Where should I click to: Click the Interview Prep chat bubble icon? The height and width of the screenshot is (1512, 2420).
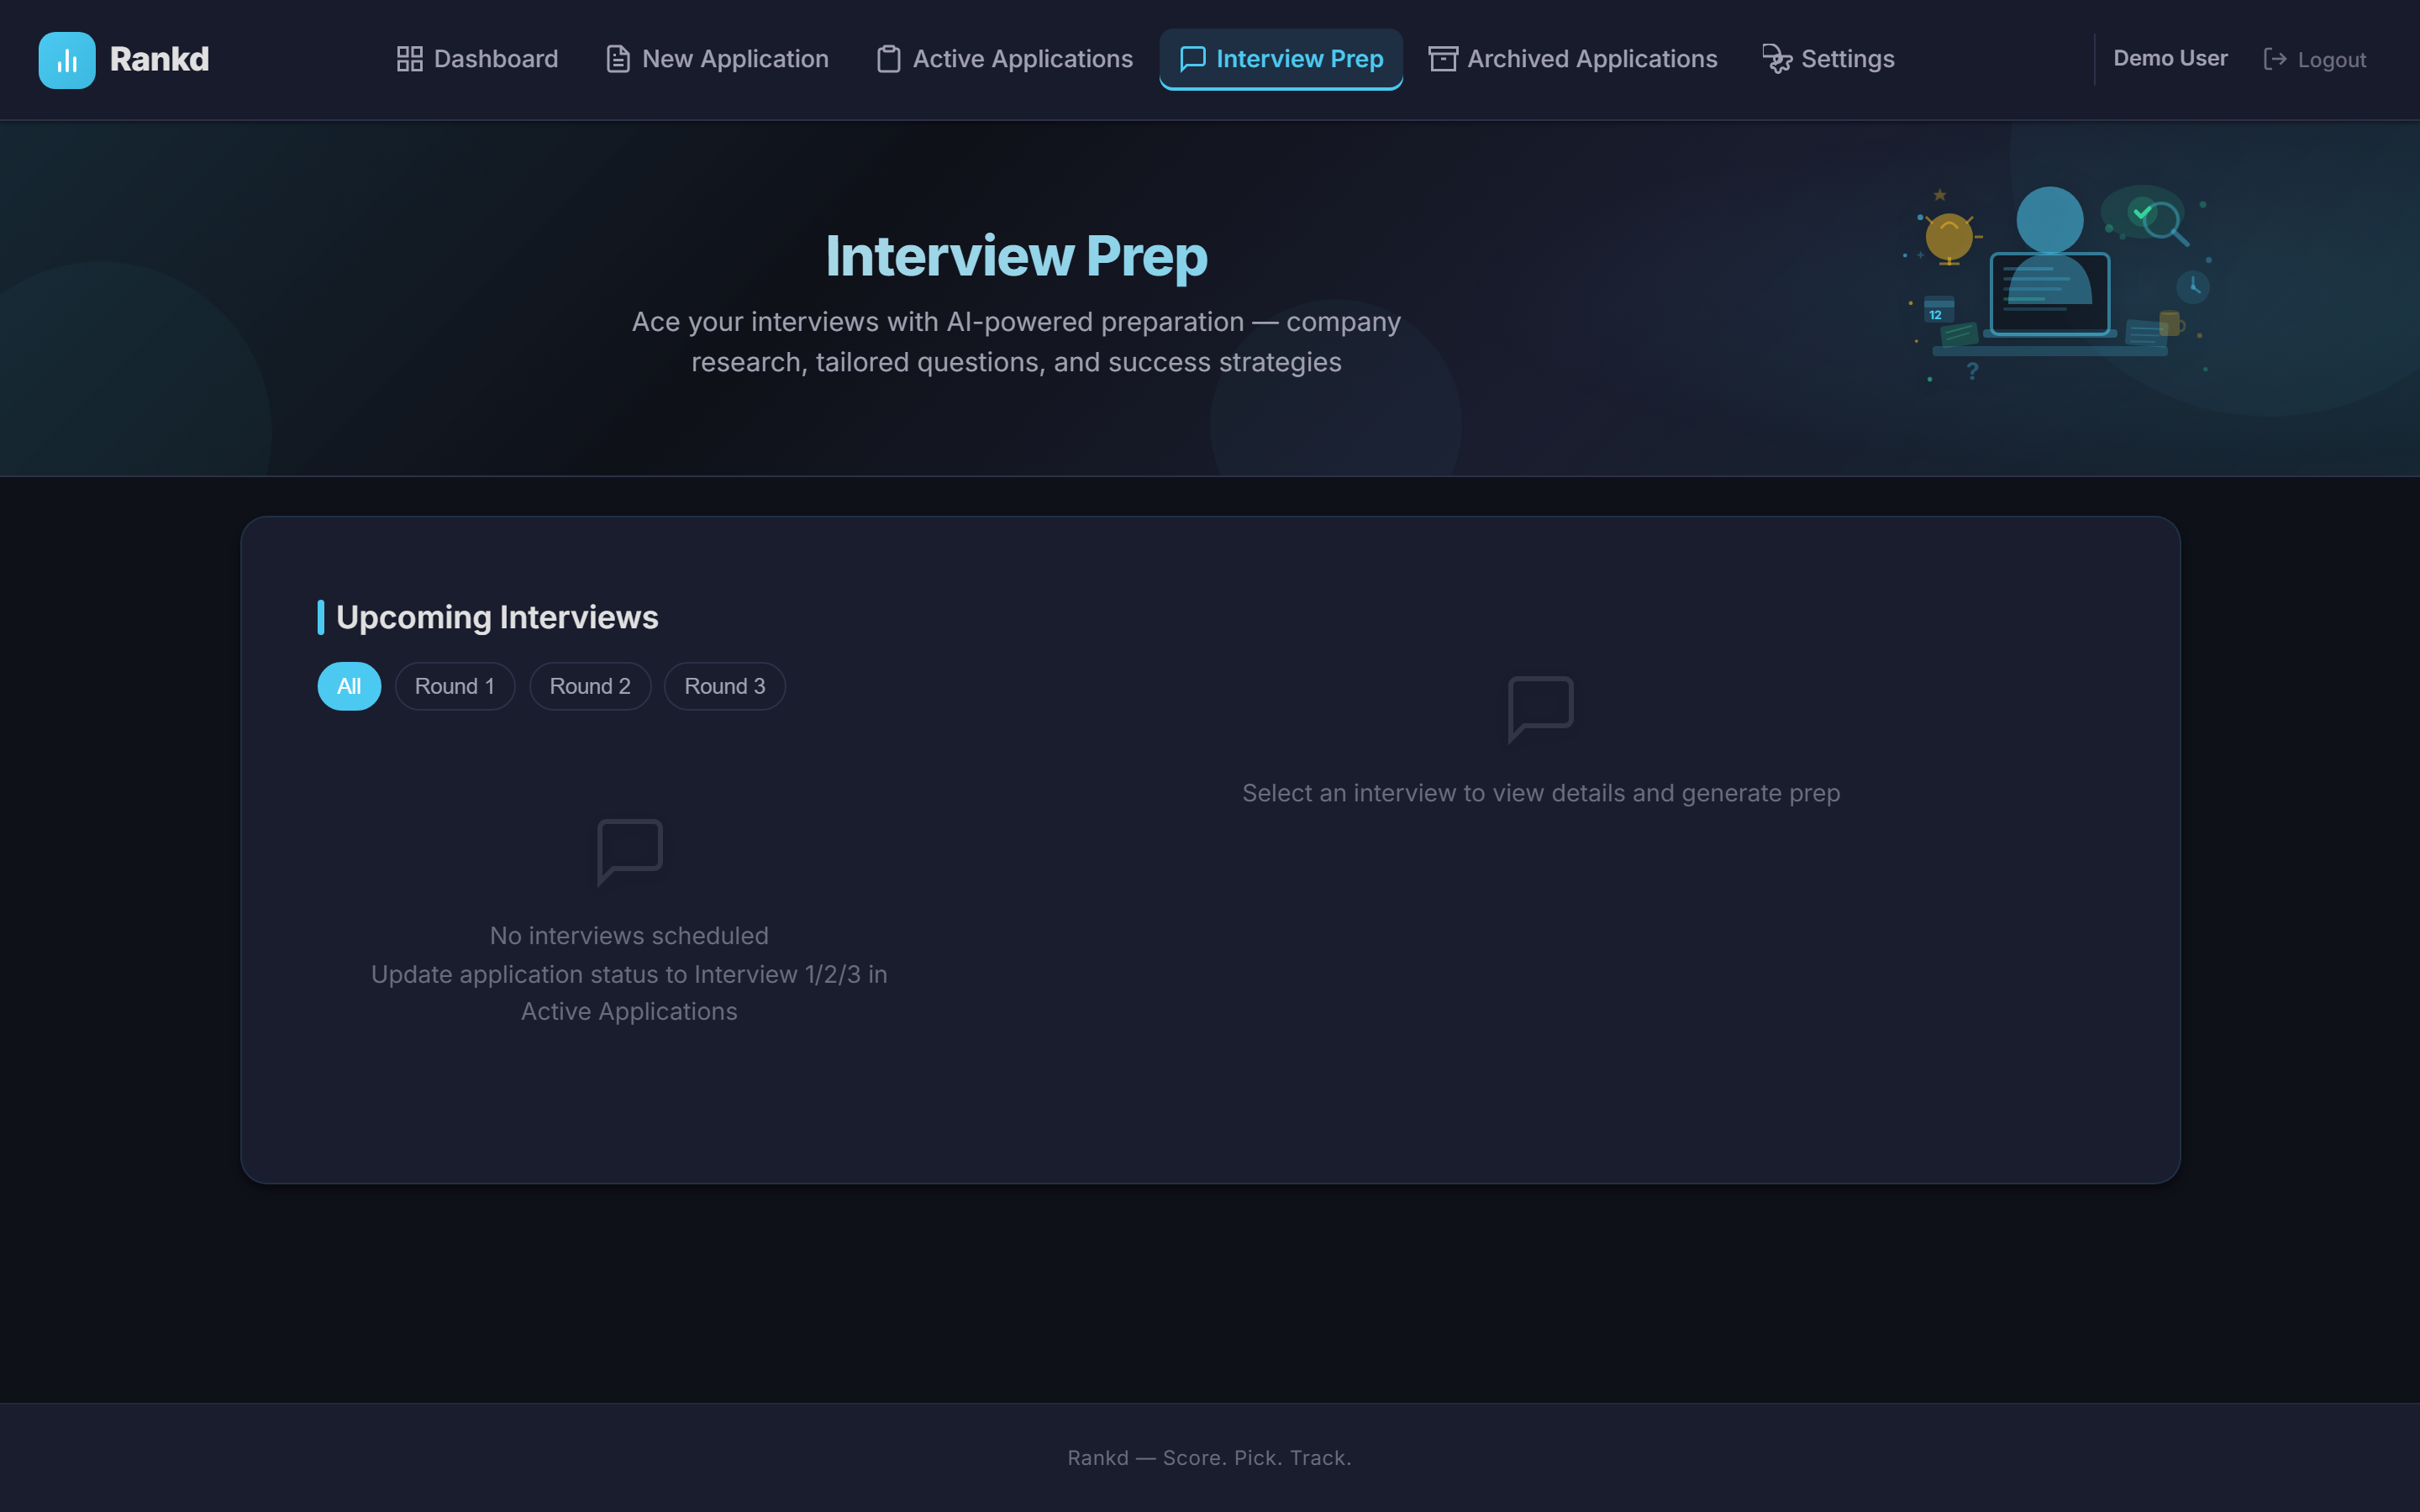pos(1192,59)
